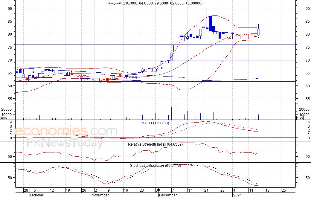
Task: Select the MACD (1.61933) indicator label
Action: coord(155,123)
